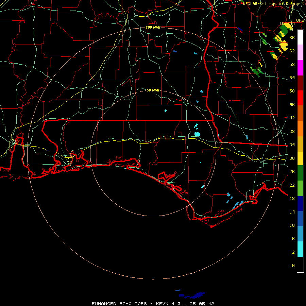Click the legend value "38"
The width and height of the screenshot is (306, 306).
292,131
